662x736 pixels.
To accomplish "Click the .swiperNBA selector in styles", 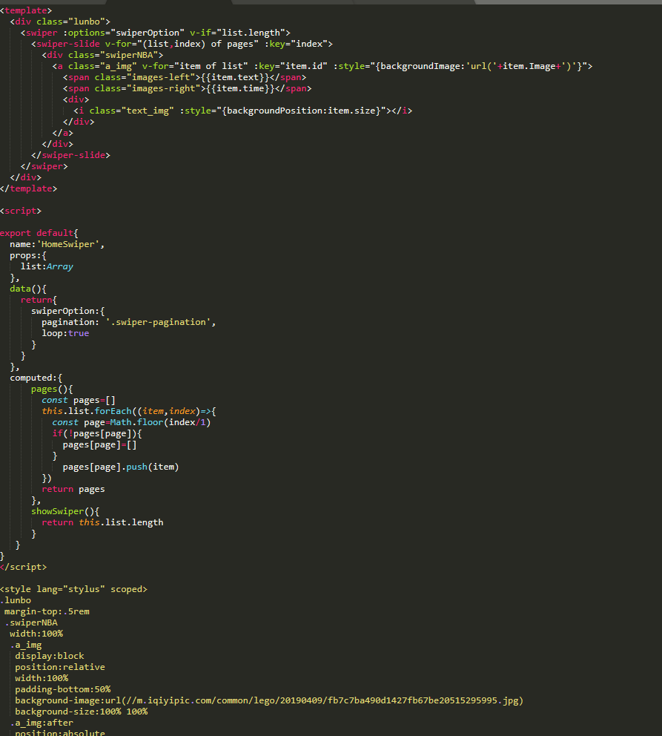I will tap(31, 623).
